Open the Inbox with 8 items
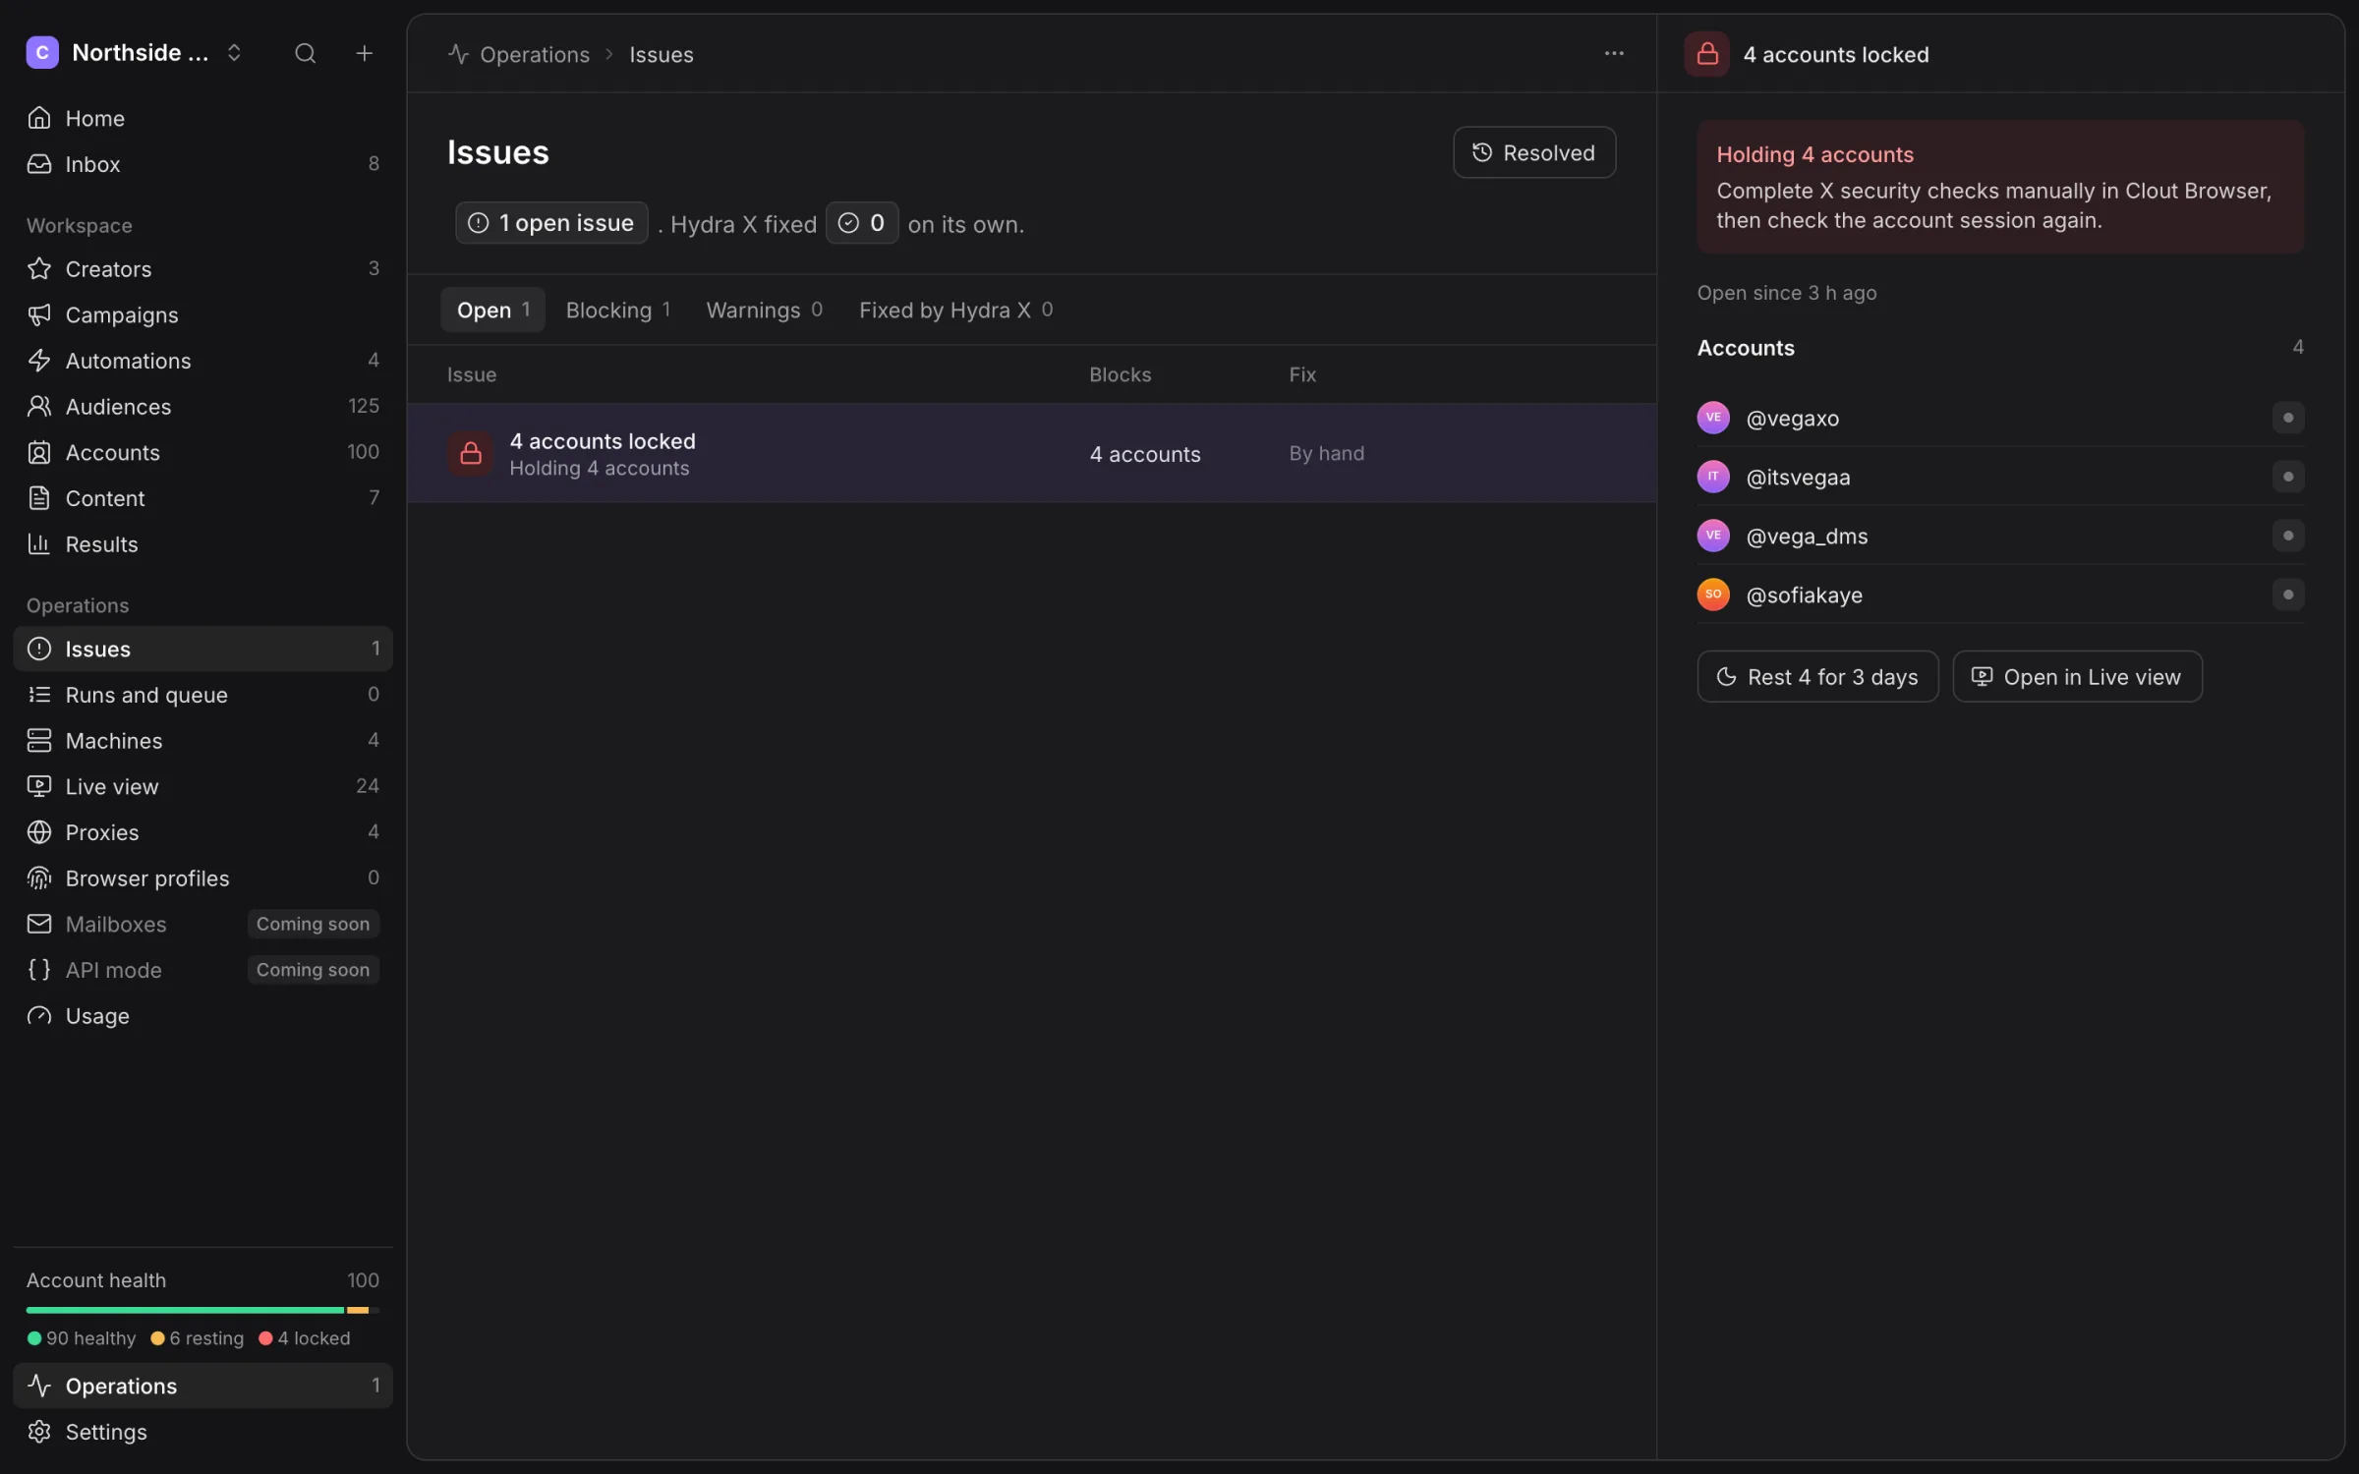This screenshot has width=2359, height=1474. point(202,164)
